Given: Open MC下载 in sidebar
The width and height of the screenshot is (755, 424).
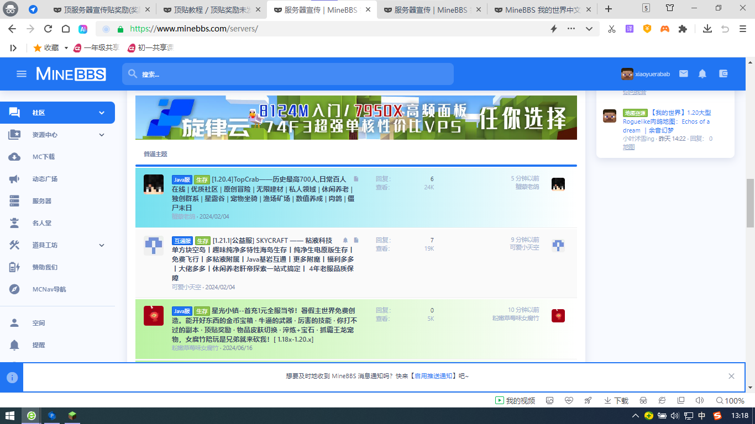Looking at the screenshot, I should tap(44, 157).
